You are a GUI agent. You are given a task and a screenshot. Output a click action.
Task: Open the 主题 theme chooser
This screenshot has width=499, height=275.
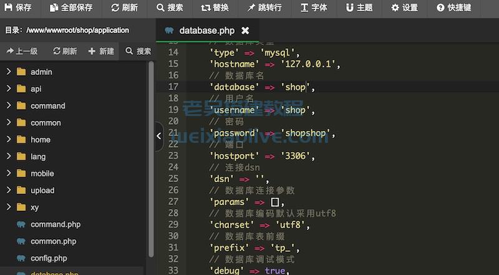(x=359, y=7)
